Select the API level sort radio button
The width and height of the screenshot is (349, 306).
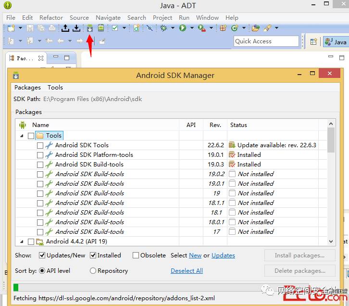coord(42,270)
